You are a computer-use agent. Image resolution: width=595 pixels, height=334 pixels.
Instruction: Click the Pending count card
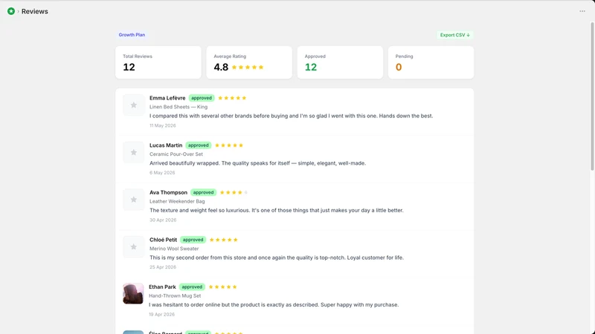tap(431, 62)
